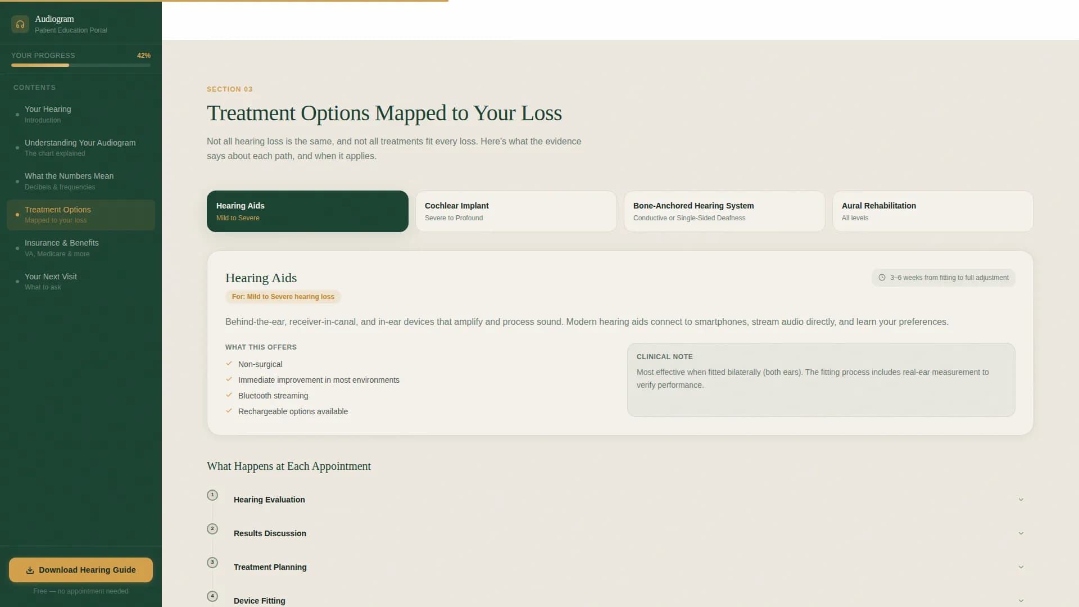Viewport: 1079px width, 607px height.
Task: Open the Hearing Evaluation appointment row
Action: 629,500
